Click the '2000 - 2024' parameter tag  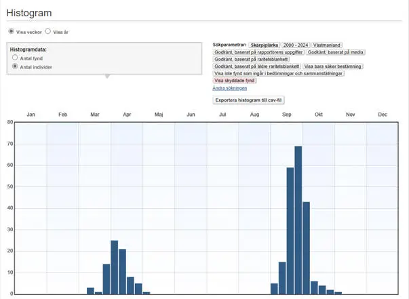point(296,44)
